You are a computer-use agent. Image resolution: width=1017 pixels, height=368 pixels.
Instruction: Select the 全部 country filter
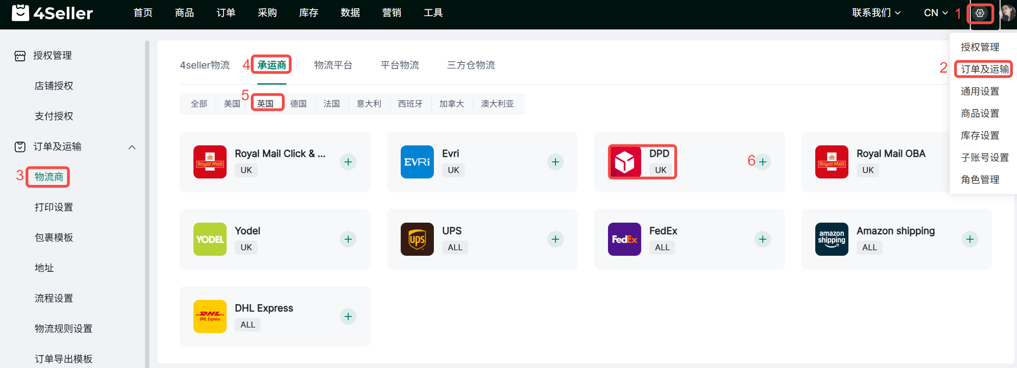[x=199, y=104]
